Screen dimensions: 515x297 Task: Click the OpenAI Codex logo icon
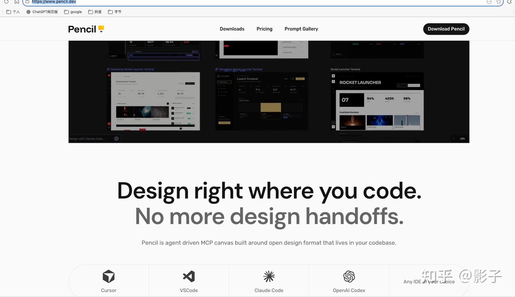(x=349, y=277)
